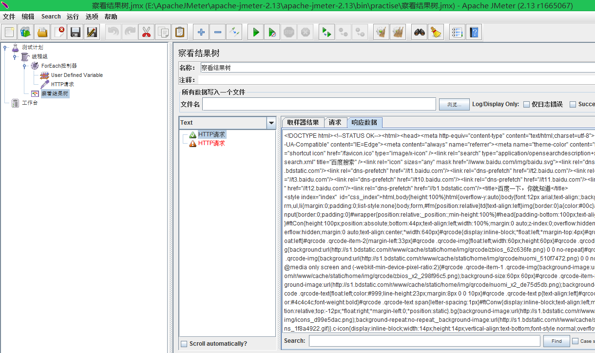
Task: Select the successful green HTTP请求 result
Action: click(x=212, y=134)
